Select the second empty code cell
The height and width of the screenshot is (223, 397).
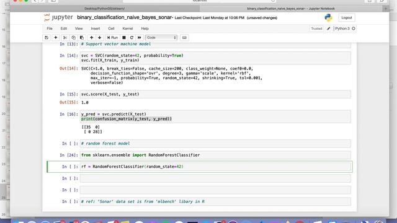point(215,190)
